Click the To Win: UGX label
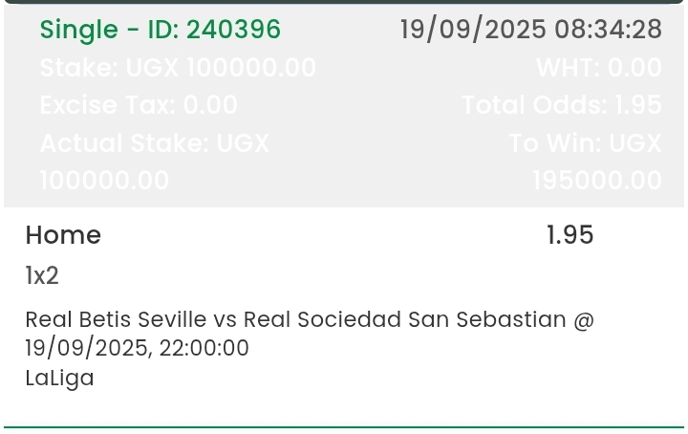This screenshot has width=688, height=434. pos(586,143)
